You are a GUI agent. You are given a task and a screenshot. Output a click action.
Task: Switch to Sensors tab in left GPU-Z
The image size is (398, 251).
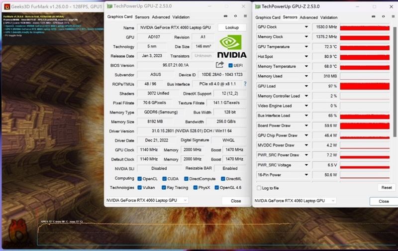(142, 17)
